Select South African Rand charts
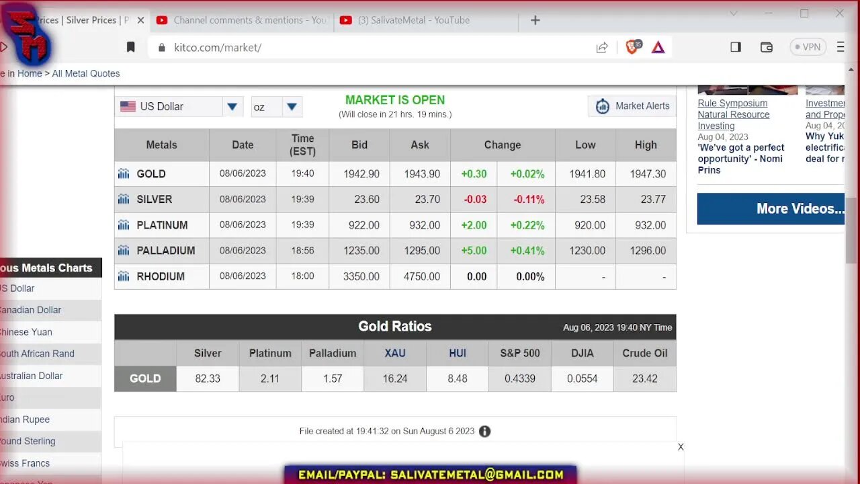The width and height of the screenshot is (860, 484). pyautogui.click(x=37, y=354)
